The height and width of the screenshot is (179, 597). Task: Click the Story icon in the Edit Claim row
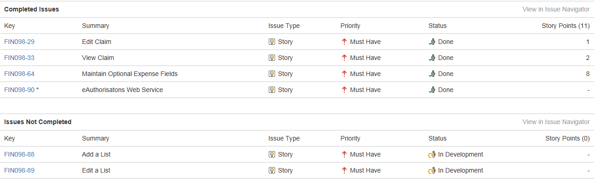tap(272, 42)
